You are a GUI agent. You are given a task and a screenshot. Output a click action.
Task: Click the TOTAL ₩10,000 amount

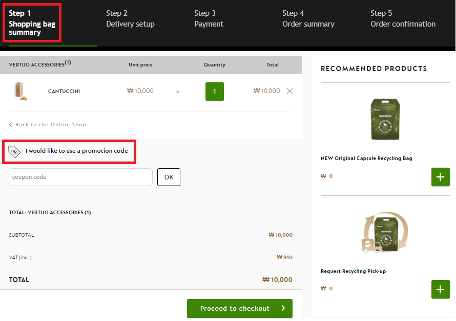tap(277, 280)
